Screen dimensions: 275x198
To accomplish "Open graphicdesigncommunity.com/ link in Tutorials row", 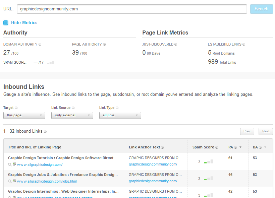I will coord(153,164).
